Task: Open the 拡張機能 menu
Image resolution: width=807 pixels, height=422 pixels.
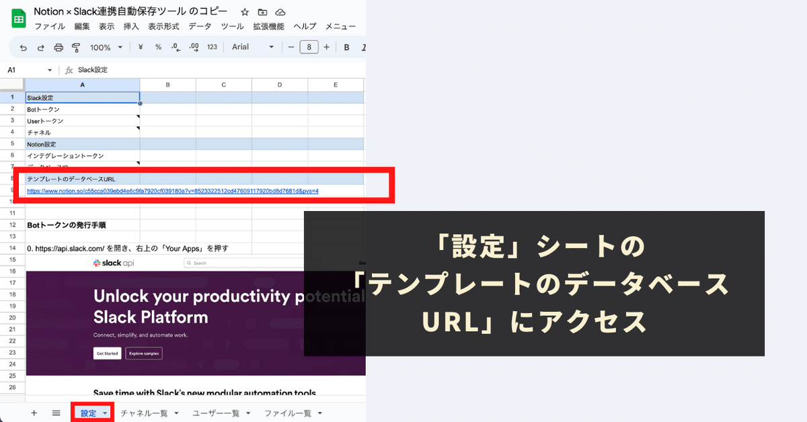Action: pyautogui.click(x=268, y=26)
